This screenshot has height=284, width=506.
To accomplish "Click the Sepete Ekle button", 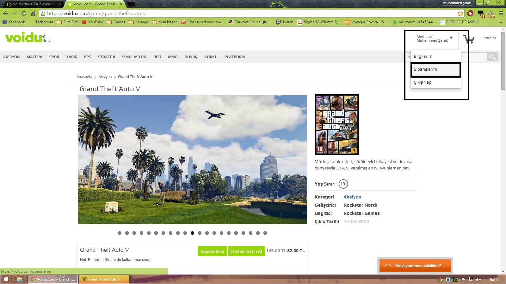I will point(212,251).
